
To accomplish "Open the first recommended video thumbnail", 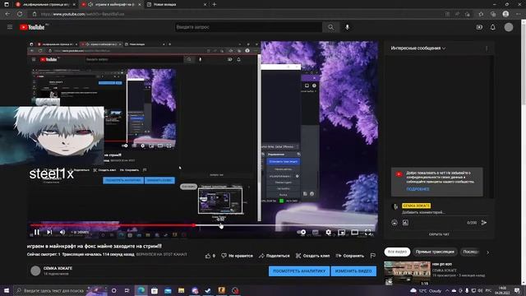I will click(x=408, y=273).
